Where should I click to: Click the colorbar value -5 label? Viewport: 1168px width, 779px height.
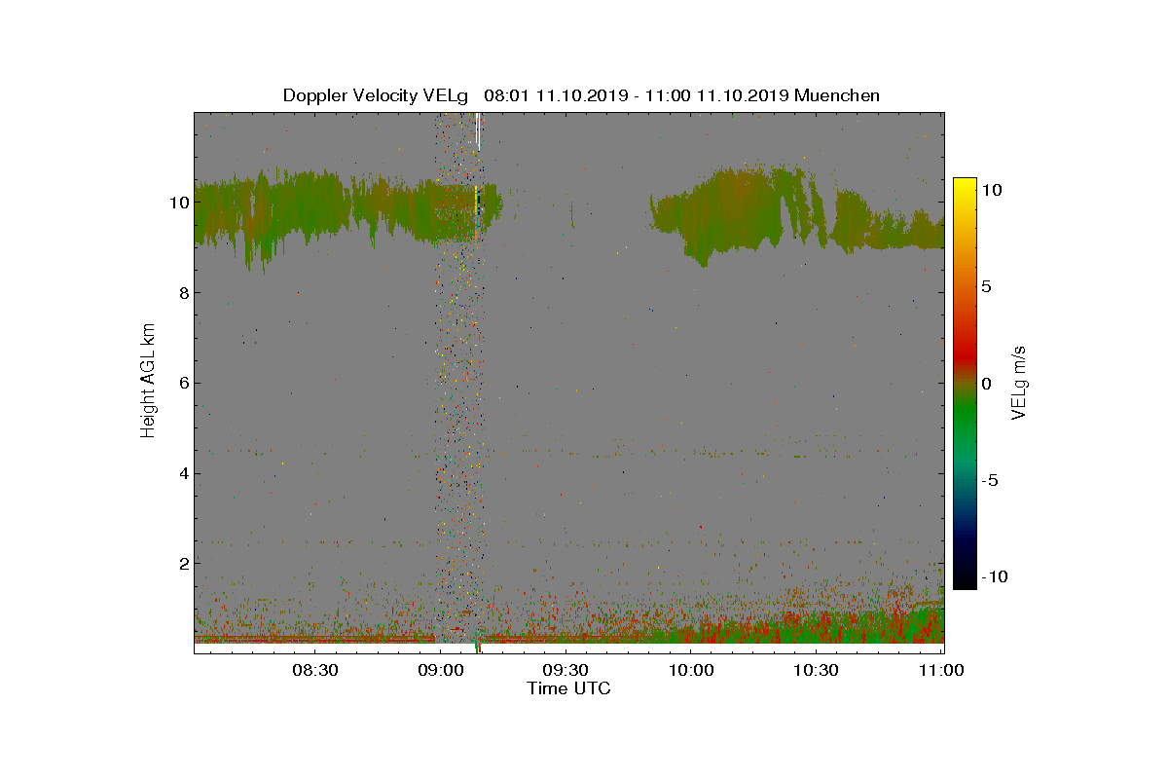click(990, 480)
